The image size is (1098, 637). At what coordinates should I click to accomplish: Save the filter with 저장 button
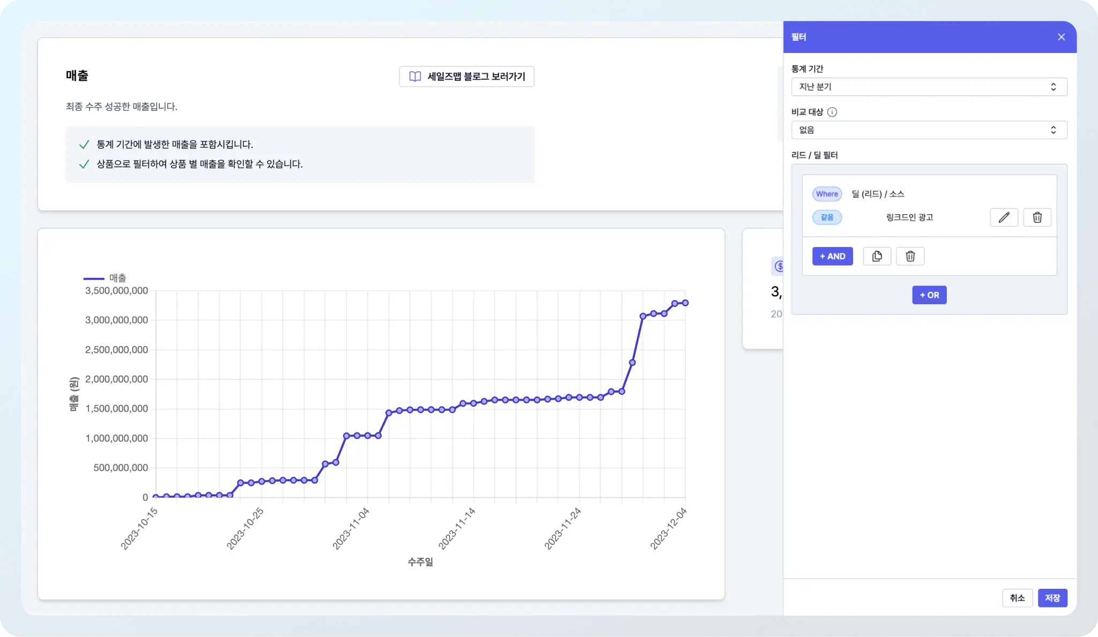pyautogui.click(x=1052, y=598)
